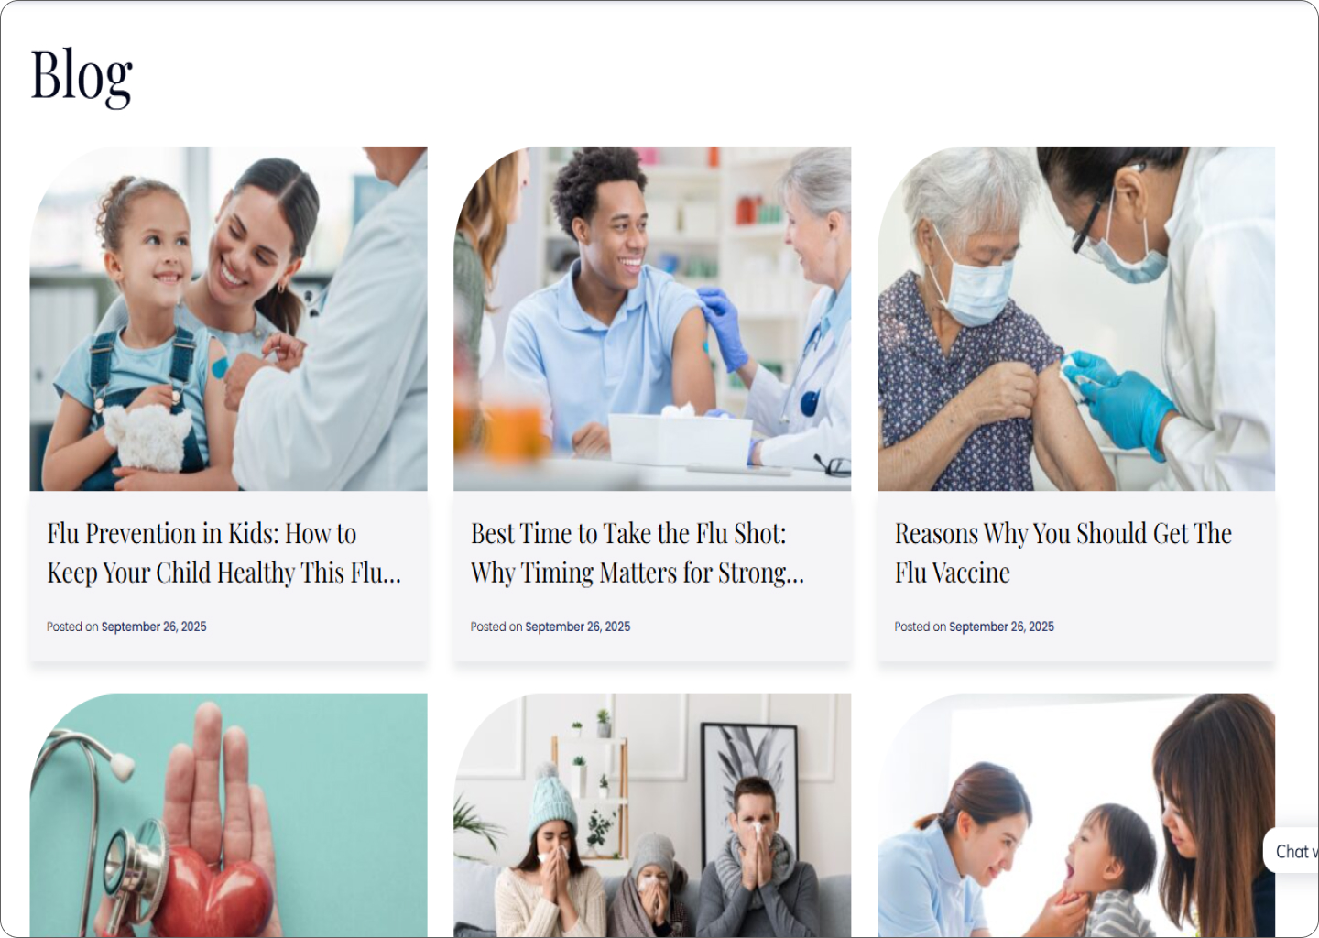Viewport: 1319px width, 938px height.
Task: Click the elderly woman receiving vaccine thumbnail
Action: (1076, 319)
